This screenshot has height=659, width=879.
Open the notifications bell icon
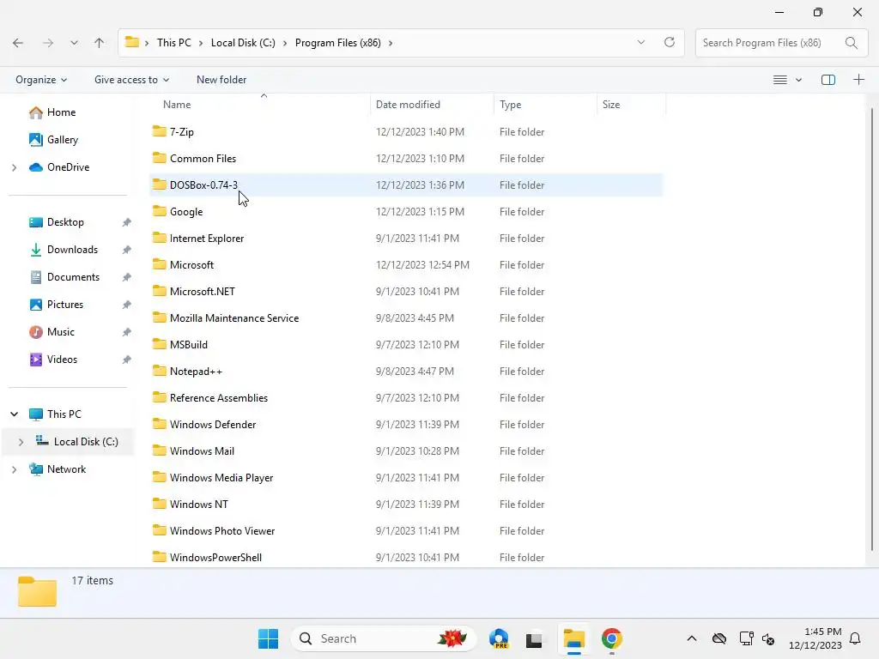[855, 638]
